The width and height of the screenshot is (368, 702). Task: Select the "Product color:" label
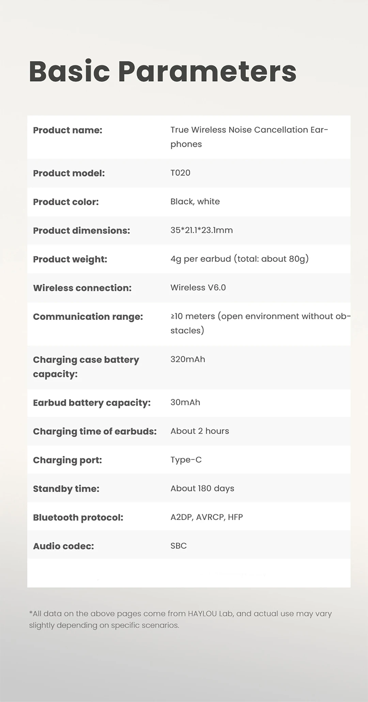tap(66, 202)
